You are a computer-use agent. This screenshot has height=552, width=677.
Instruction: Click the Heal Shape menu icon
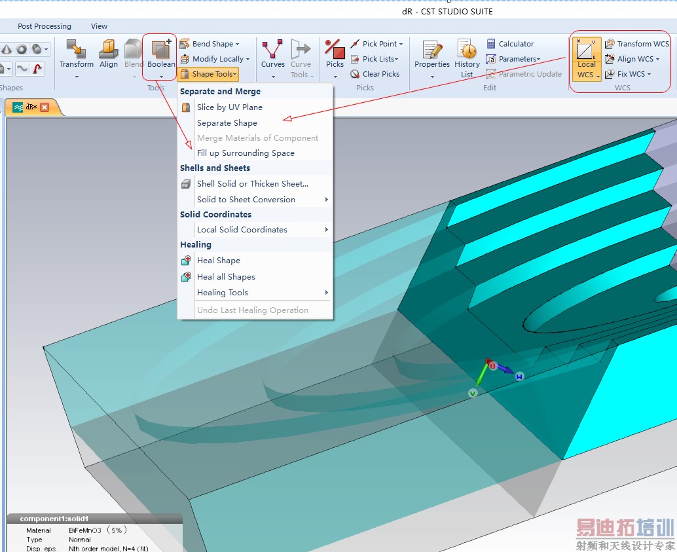[x=186, y=261]
